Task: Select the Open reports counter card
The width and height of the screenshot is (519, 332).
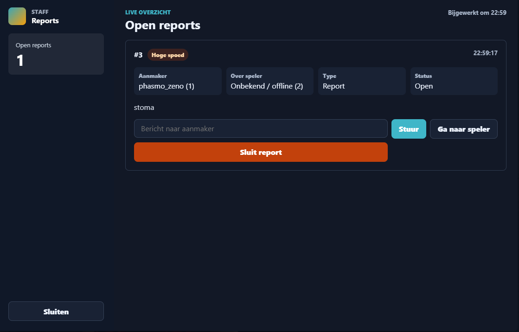Action: coord(56,54)
